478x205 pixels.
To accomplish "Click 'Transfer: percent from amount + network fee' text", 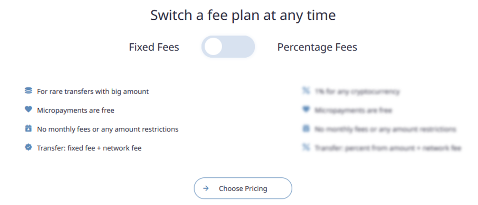I will point(388,148).
